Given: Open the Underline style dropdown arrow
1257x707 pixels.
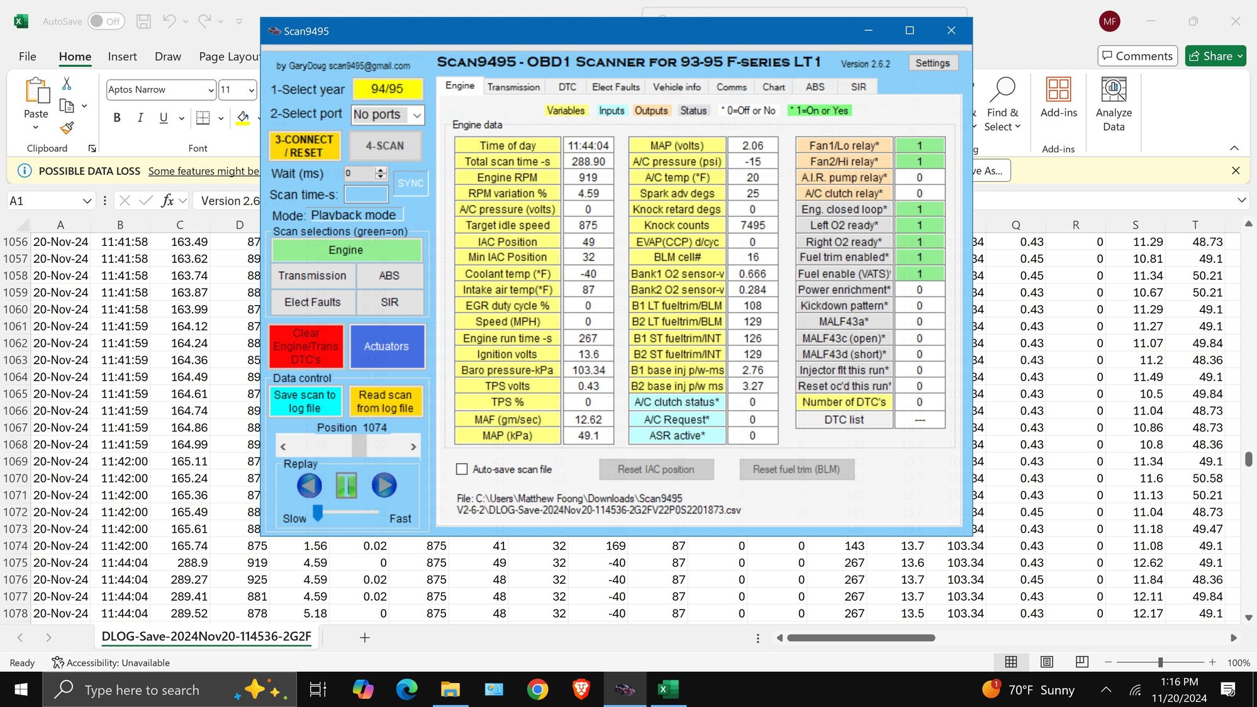Looking at the screenshot, I should [x=182, y=118].
